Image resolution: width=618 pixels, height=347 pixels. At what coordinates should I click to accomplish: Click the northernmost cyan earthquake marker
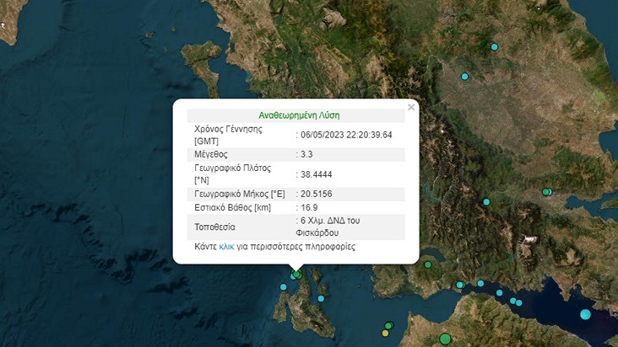pos(496,46)
